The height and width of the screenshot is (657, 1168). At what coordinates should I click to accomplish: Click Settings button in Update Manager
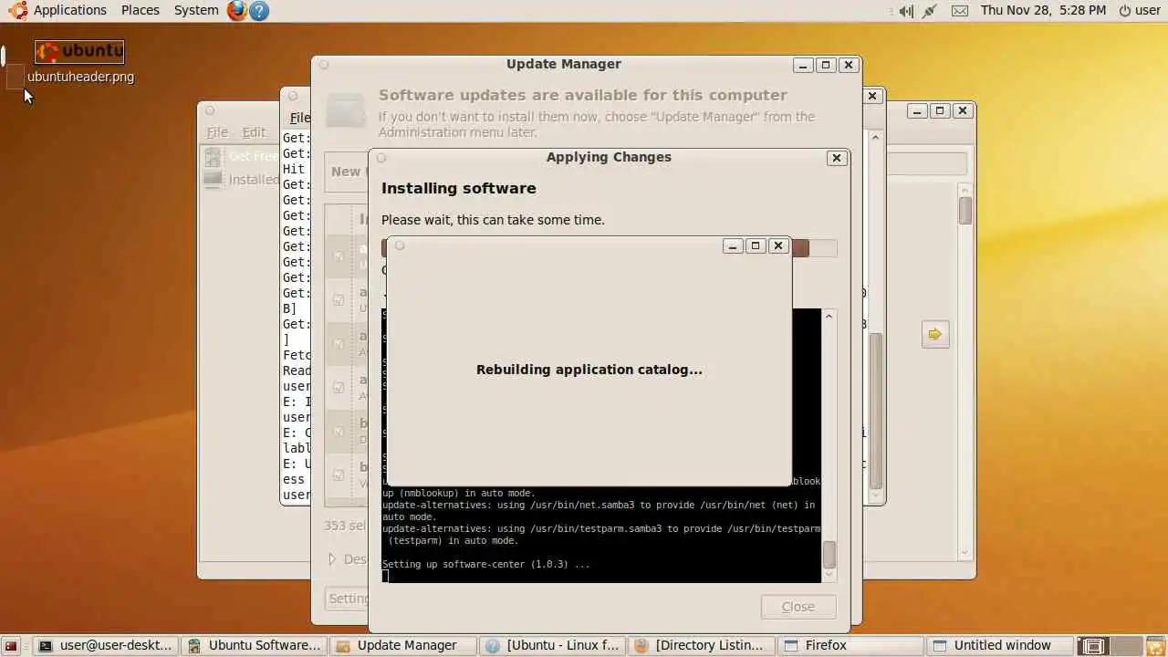click(x=348, y=599)
